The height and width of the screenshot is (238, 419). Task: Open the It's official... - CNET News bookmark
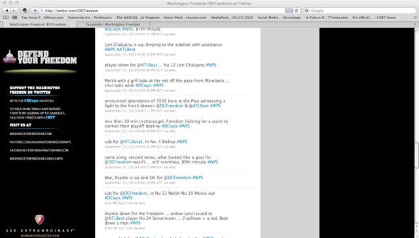pos(374,18)
